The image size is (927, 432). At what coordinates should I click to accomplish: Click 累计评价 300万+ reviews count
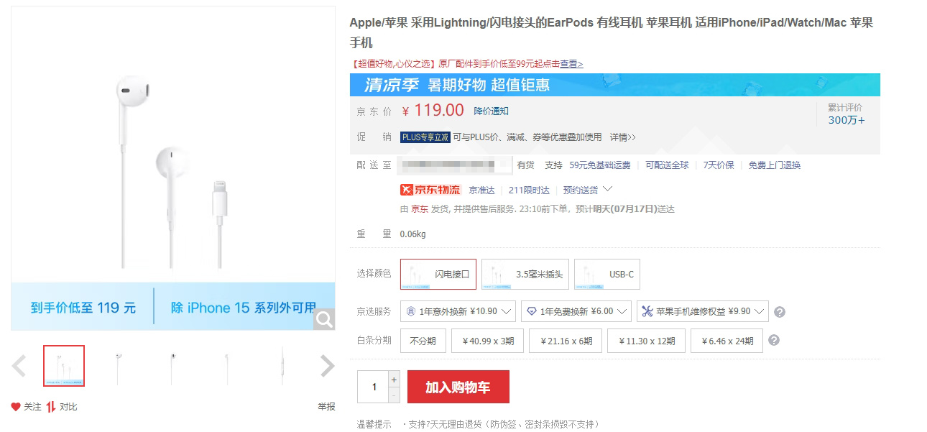[847, 114]
